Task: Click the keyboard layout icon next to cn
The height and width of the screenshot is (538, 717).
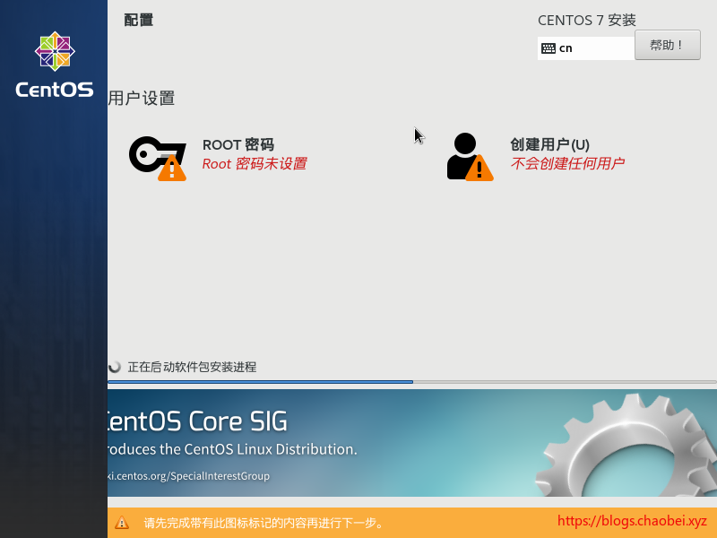Action: pos(548,48)
